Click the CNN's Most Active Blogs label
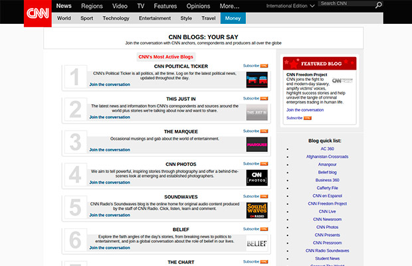Screen dimensions: 412x266 click(166, 56)
